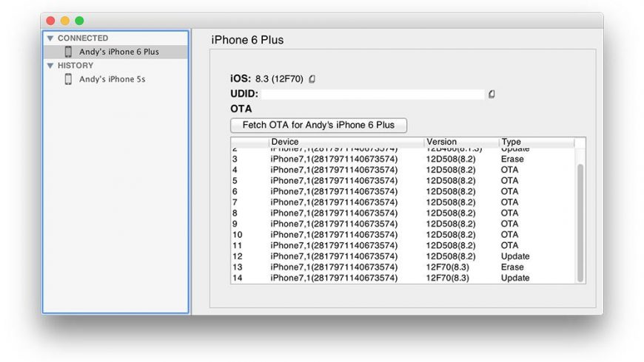Click phone icon beside Andy's iPhone 5s

click(68, 79)
